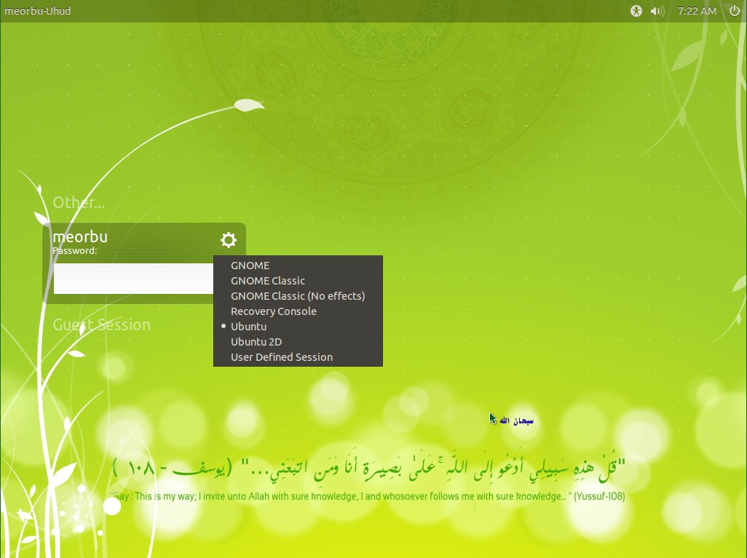Screen dimensions: 747x558
Task: Choose GNOME Classic (No effects) from the list
Action: click(298, 295)
